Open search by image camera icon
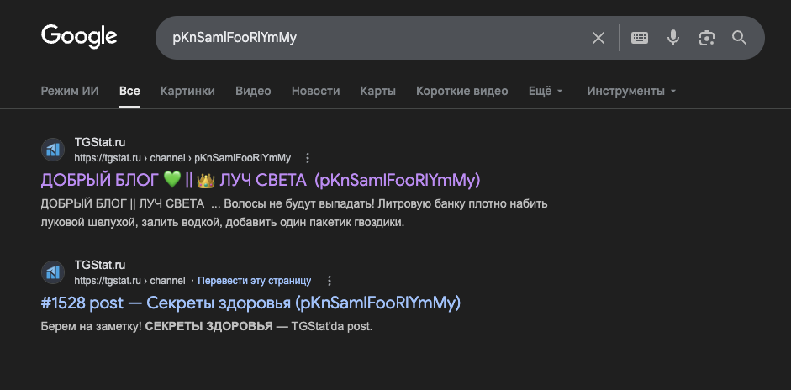The height and width of the screenshot is (390, 791). click(706, 38)
